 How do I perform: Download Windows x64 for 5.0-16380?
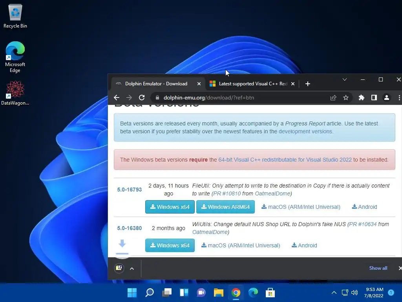click(170, 245)
